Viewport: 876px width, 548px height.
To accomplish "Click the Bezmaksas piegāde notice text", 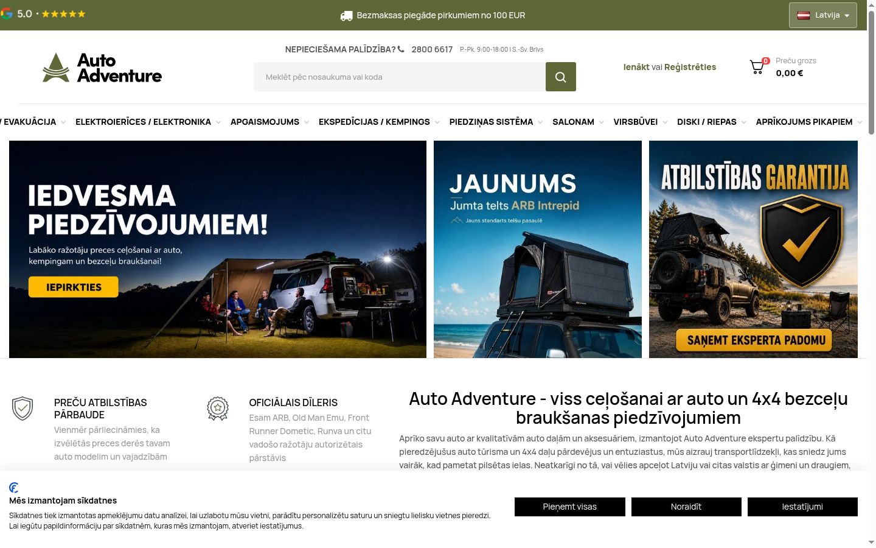I will [x=441, y=15].
